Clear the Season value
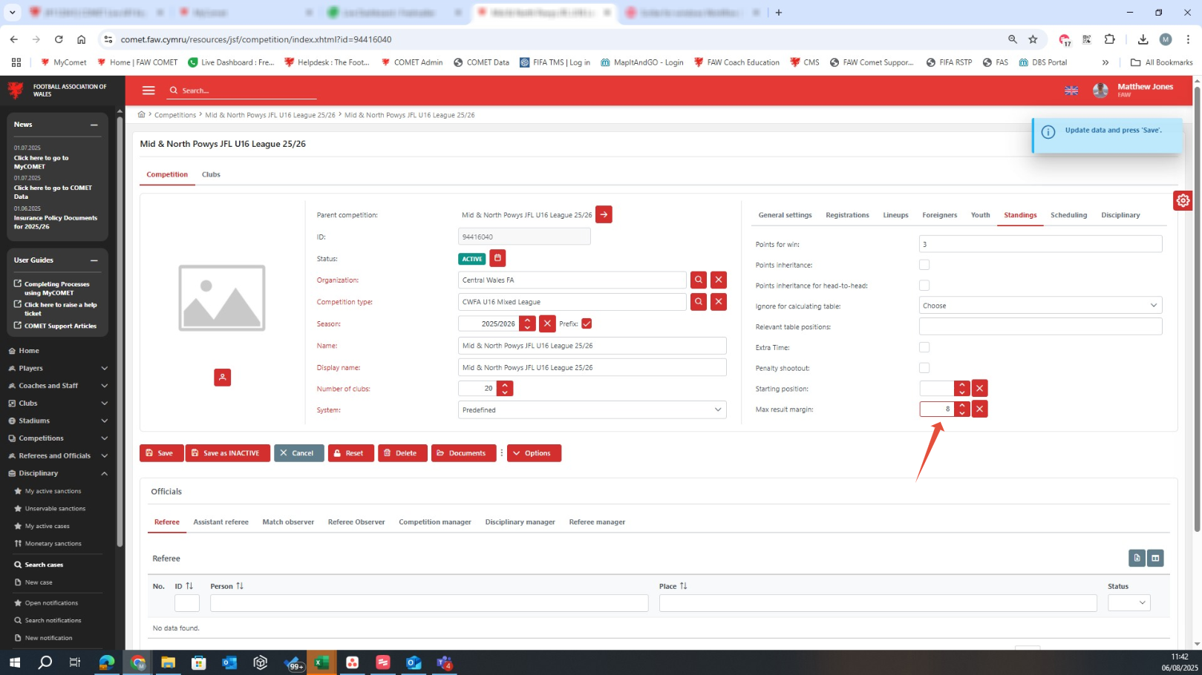The image size is (1202, 675). pos(547,324)
